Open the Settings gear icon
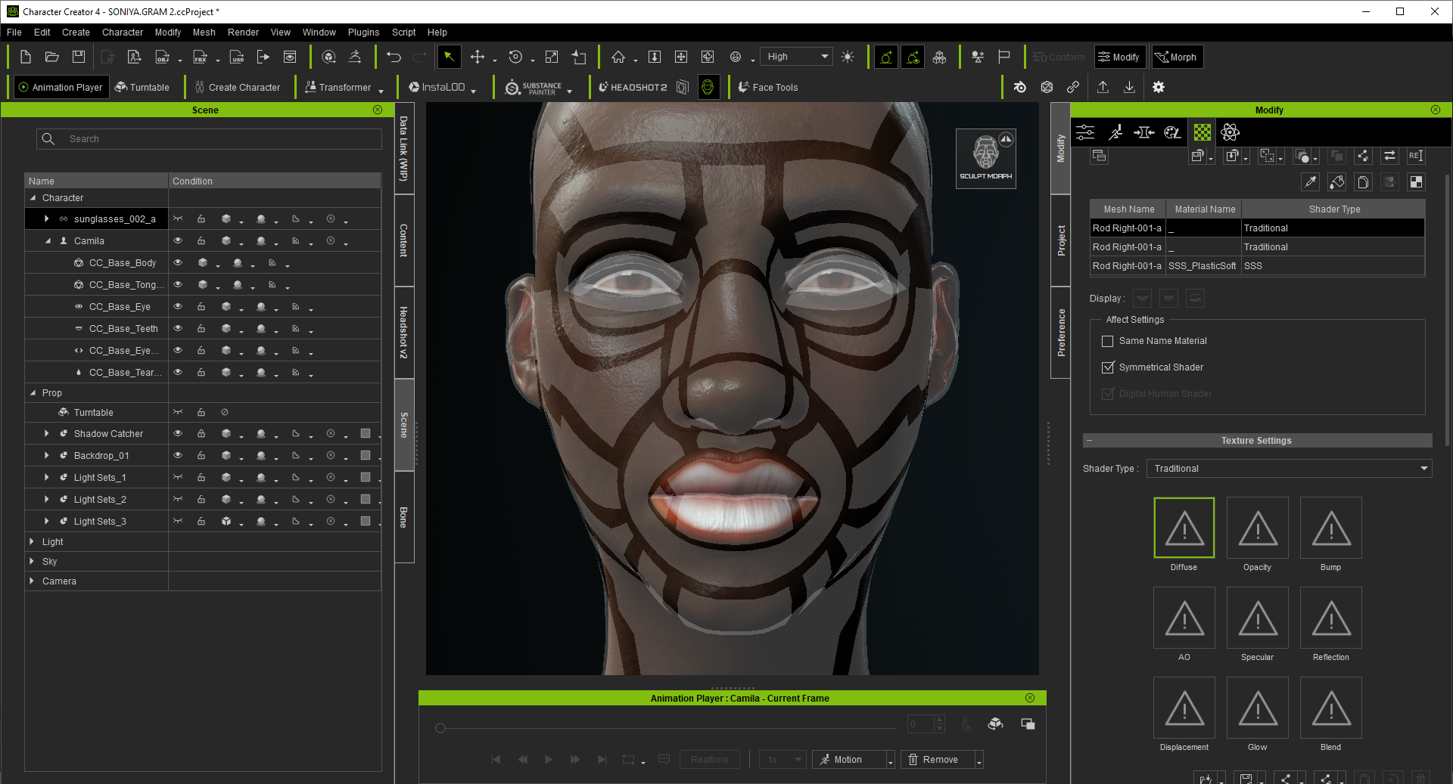The image size is (1453, 784). click(1158, 87)
